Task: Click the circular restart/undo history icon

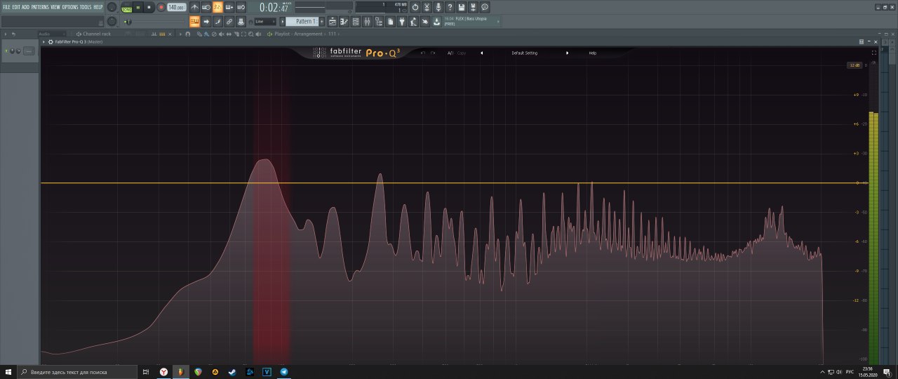Action: pos(415,7)
